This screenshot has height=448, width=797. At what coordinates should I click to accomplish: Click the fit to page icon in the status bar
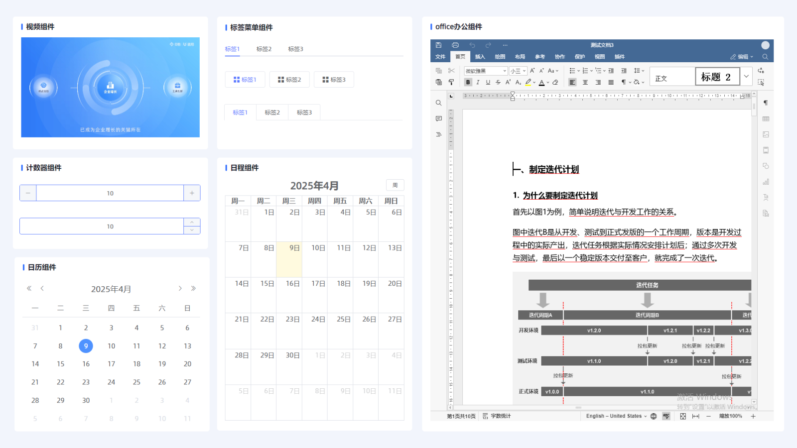(683, 416)
